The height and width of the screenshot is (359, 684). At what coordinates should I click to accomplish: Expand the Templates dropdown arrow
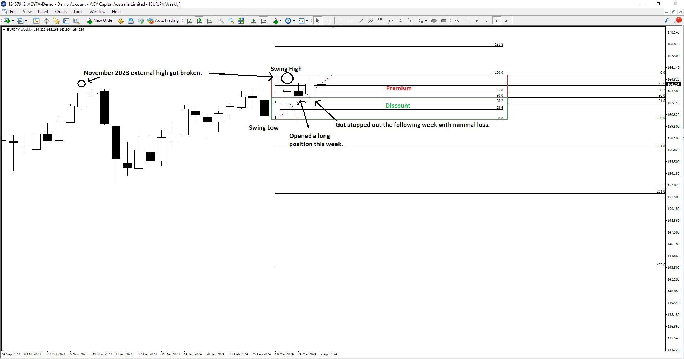(307, 21)
